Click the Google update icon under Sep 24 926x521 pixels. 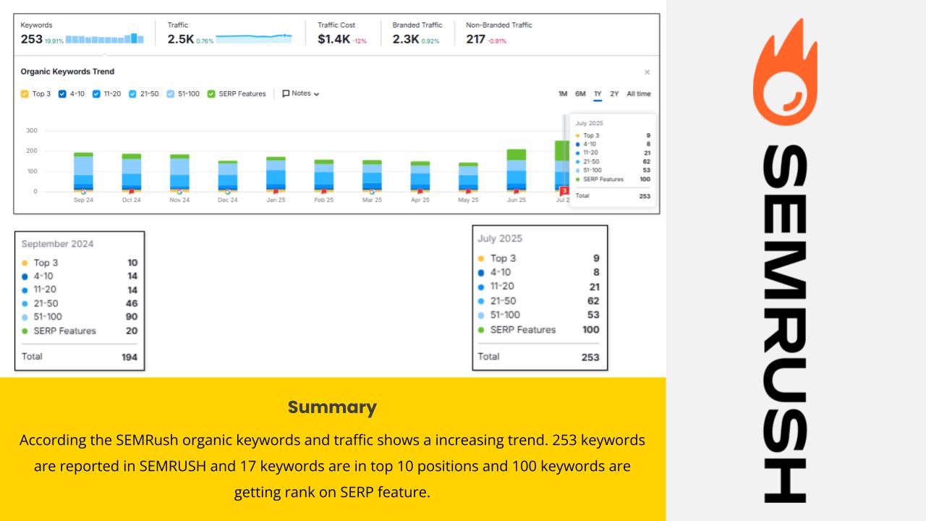[83, 192]
